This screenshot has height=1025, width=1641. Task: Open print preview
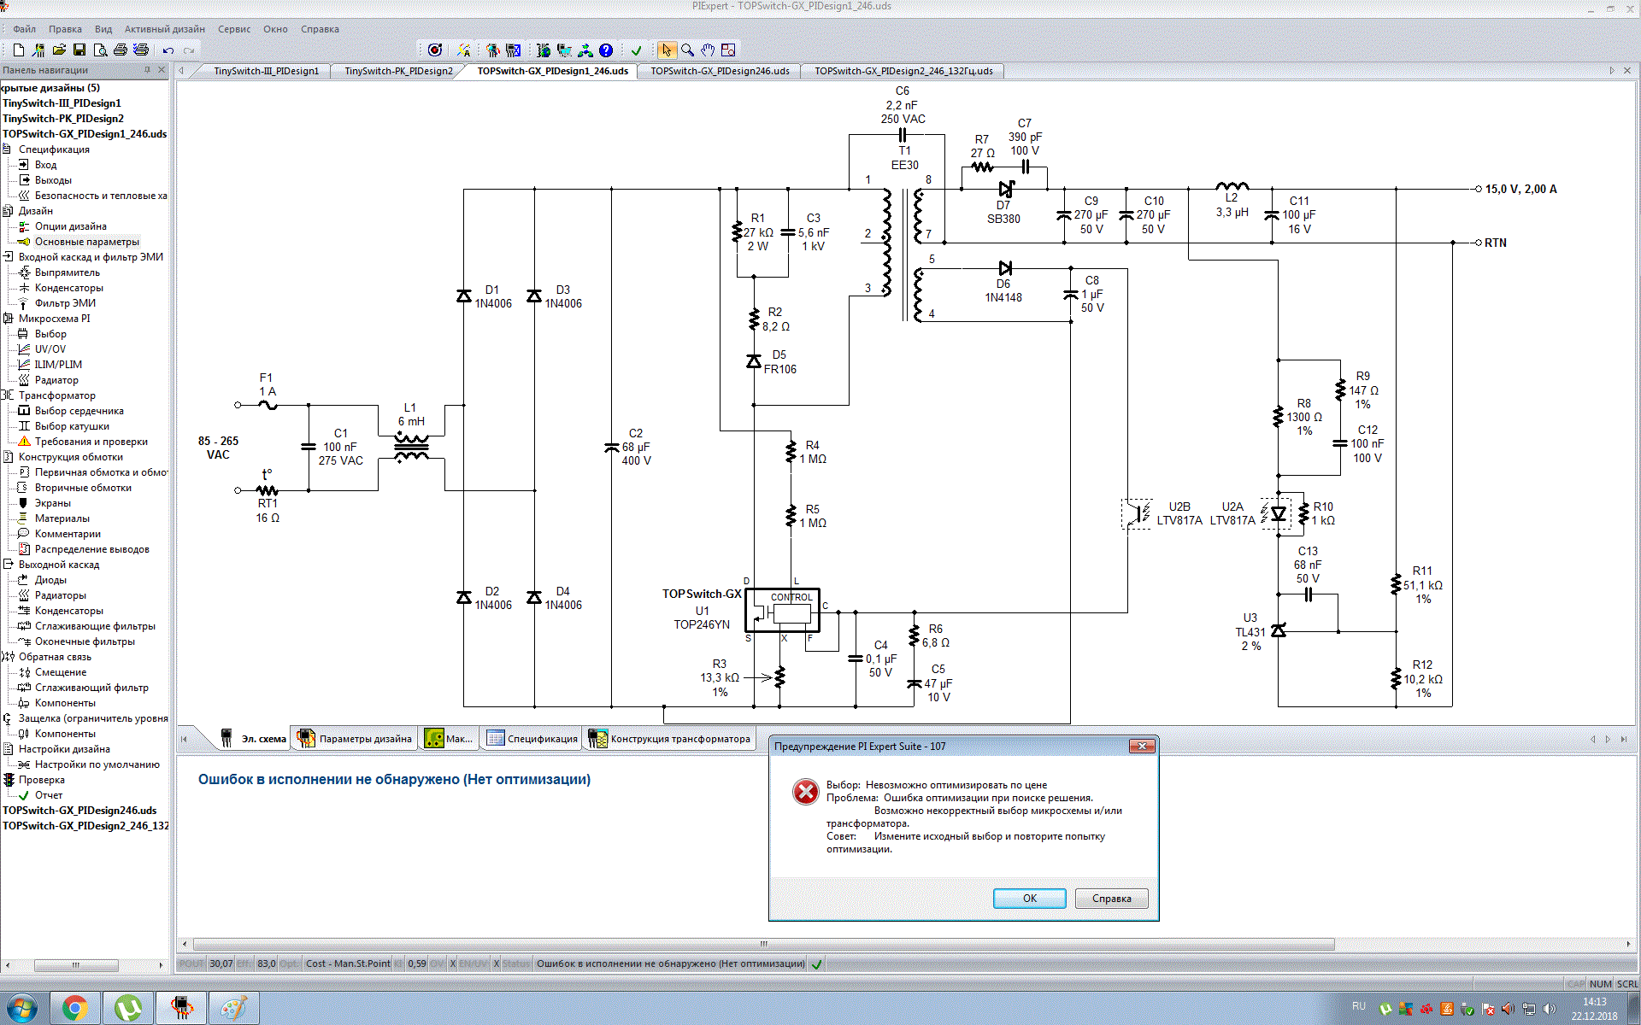pyautogui.click(x=100, y=50)
